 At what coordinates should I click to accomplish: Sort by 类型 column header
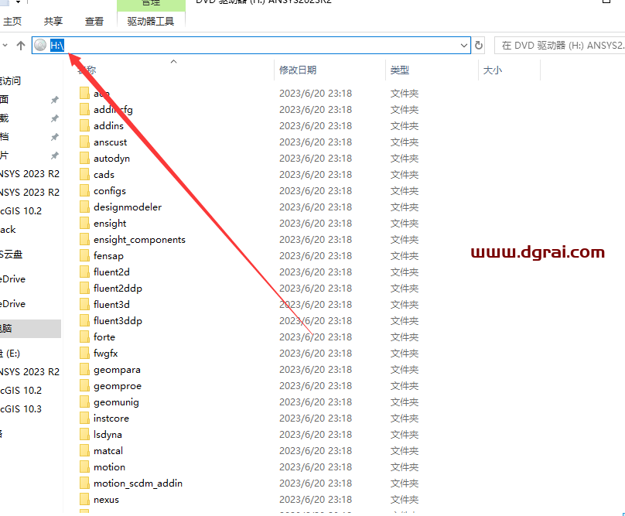pos(400,70)
